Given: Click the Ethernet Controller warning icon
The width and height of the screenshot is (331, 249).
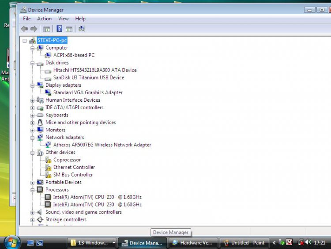Looking at the screenshot, I should [x=49, y=167].
